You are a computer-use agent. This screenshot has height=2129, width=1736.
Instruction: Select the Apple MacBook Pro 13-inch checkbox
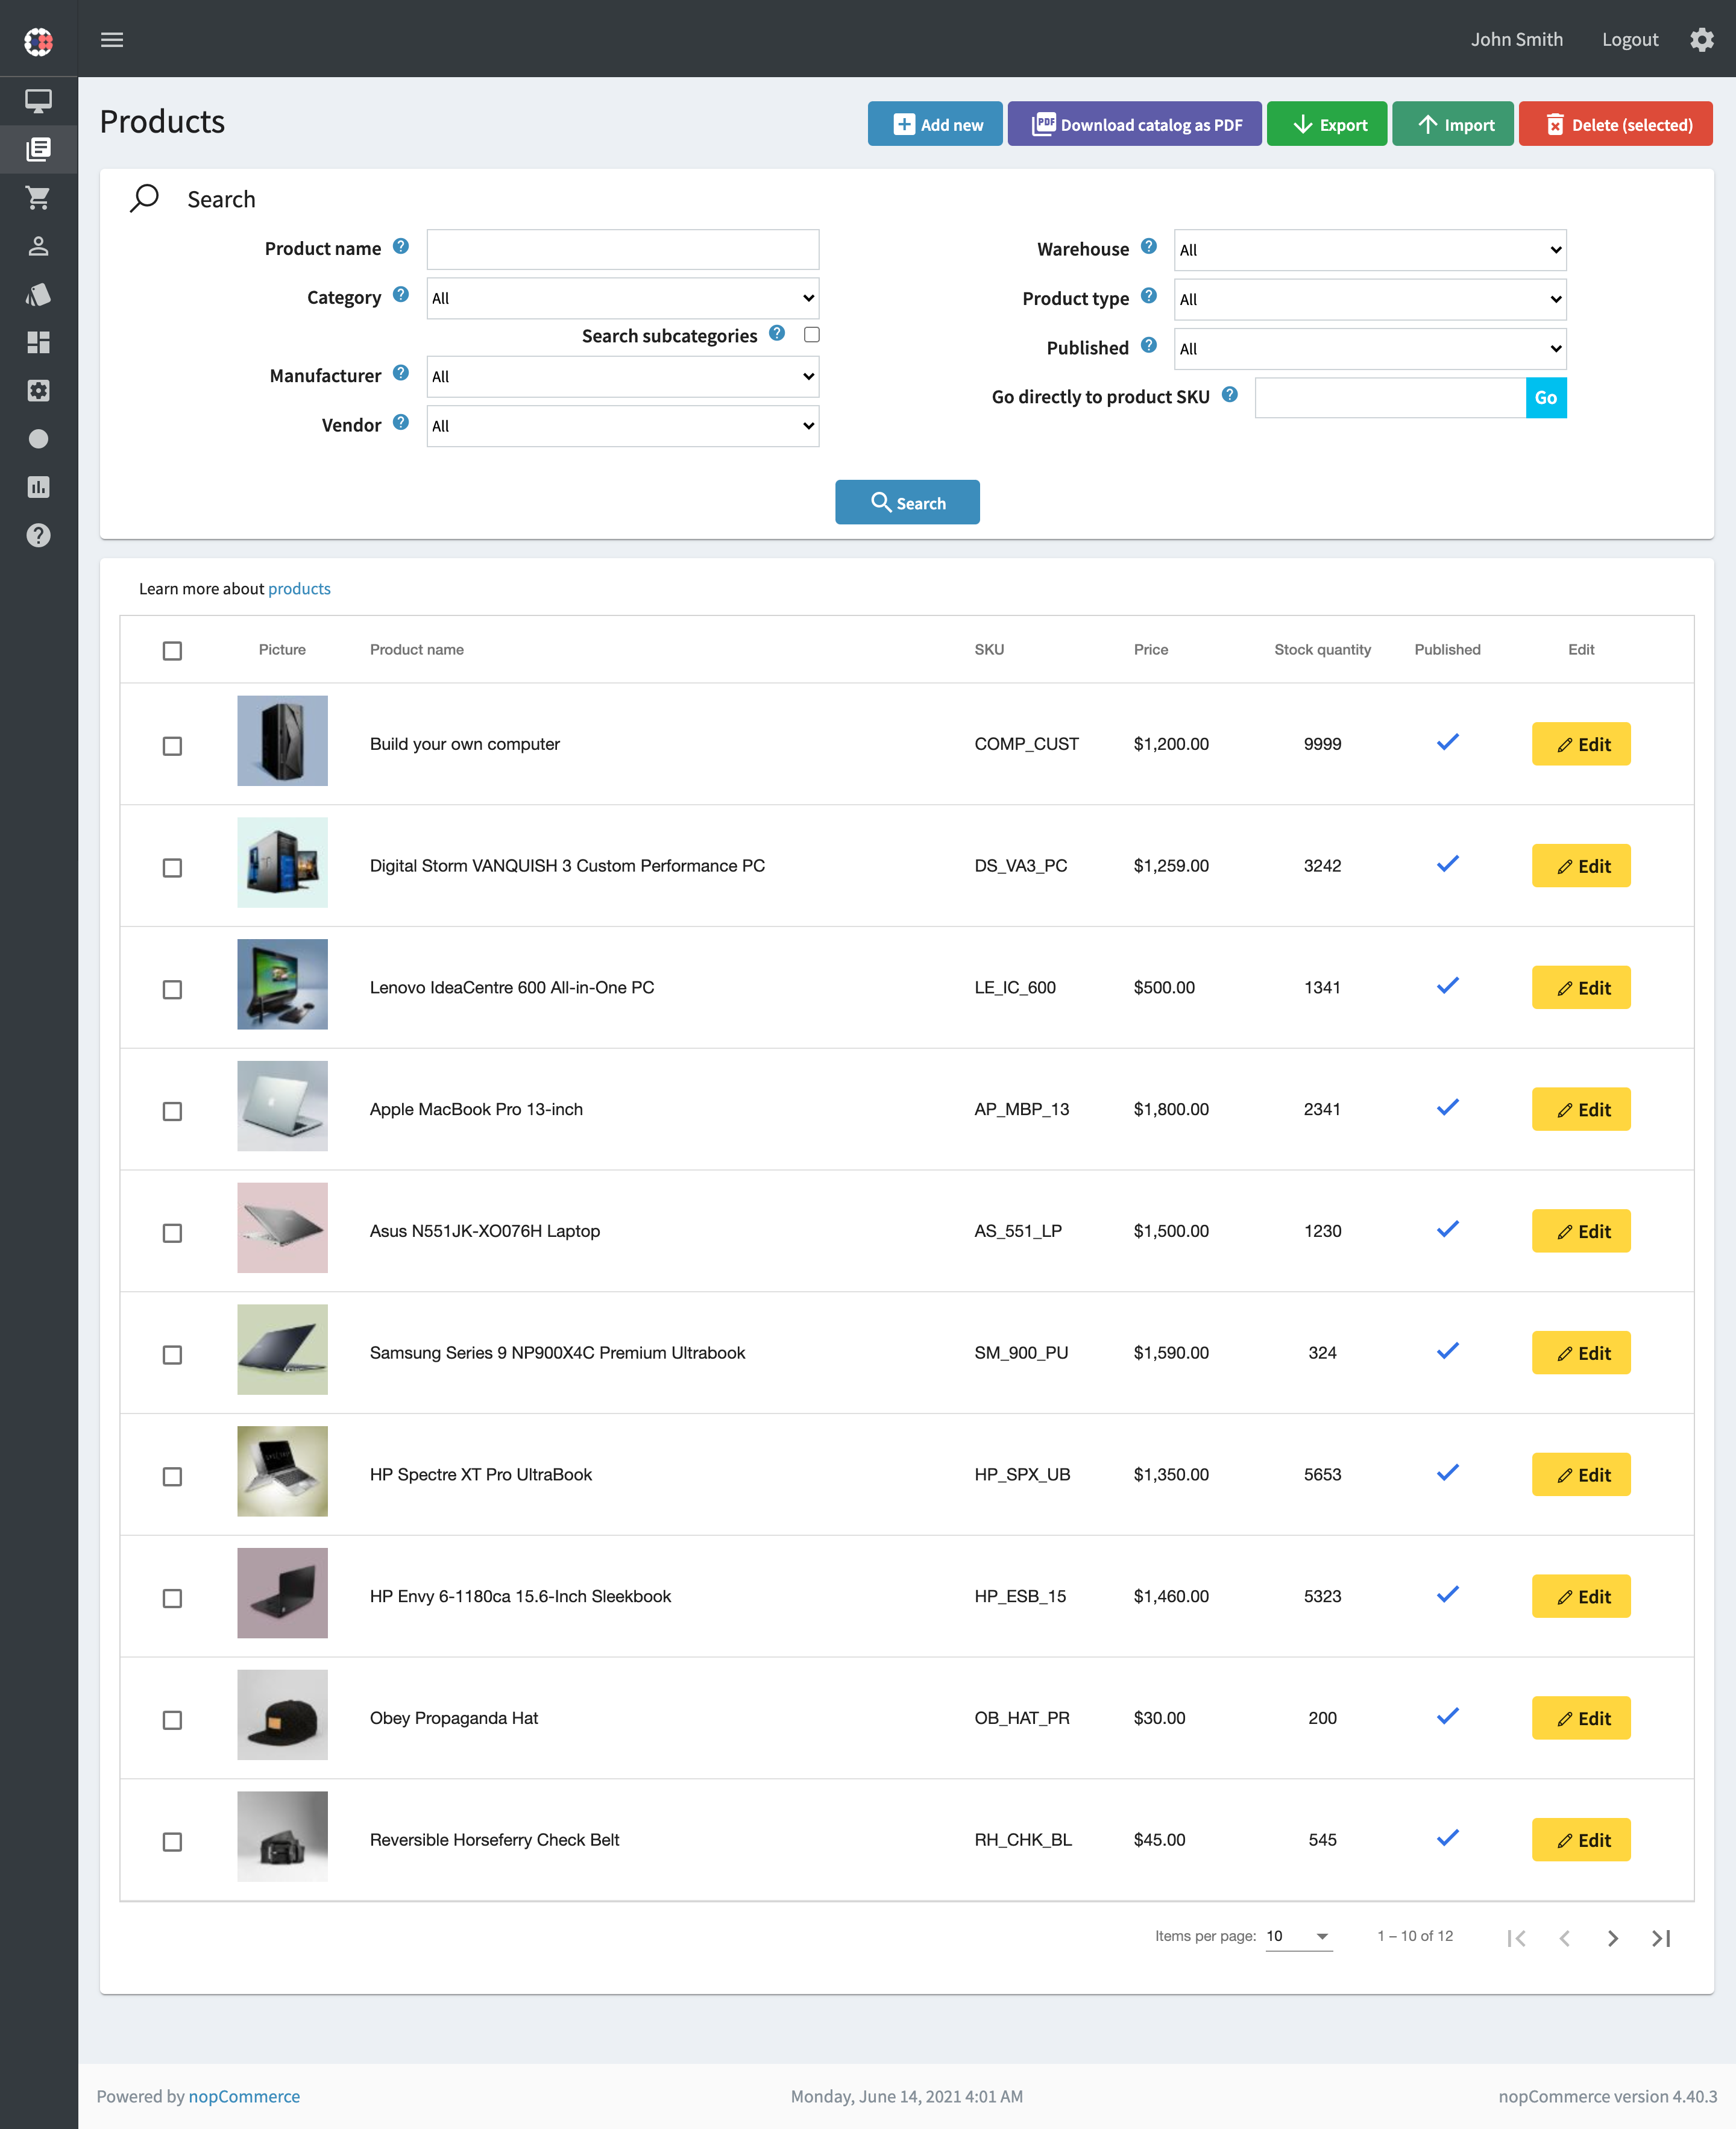[x=172, y=1111]
